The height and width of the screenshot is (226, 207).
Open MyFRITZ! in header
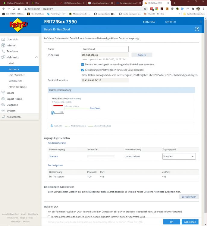[x=170, y=22]
